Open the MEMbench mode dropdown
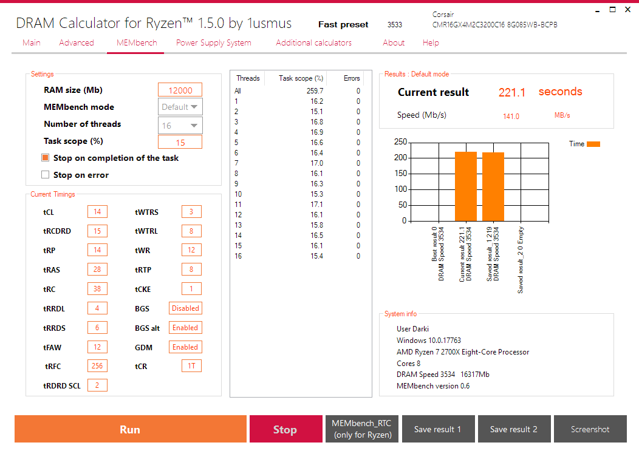Screen dimensions: 639x468 click(180, 107)
